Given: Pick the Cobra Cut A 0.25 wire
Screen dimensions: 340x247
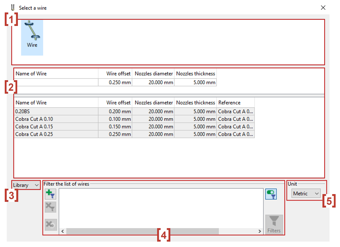Looking at the screenshot, I should (56, 134).
